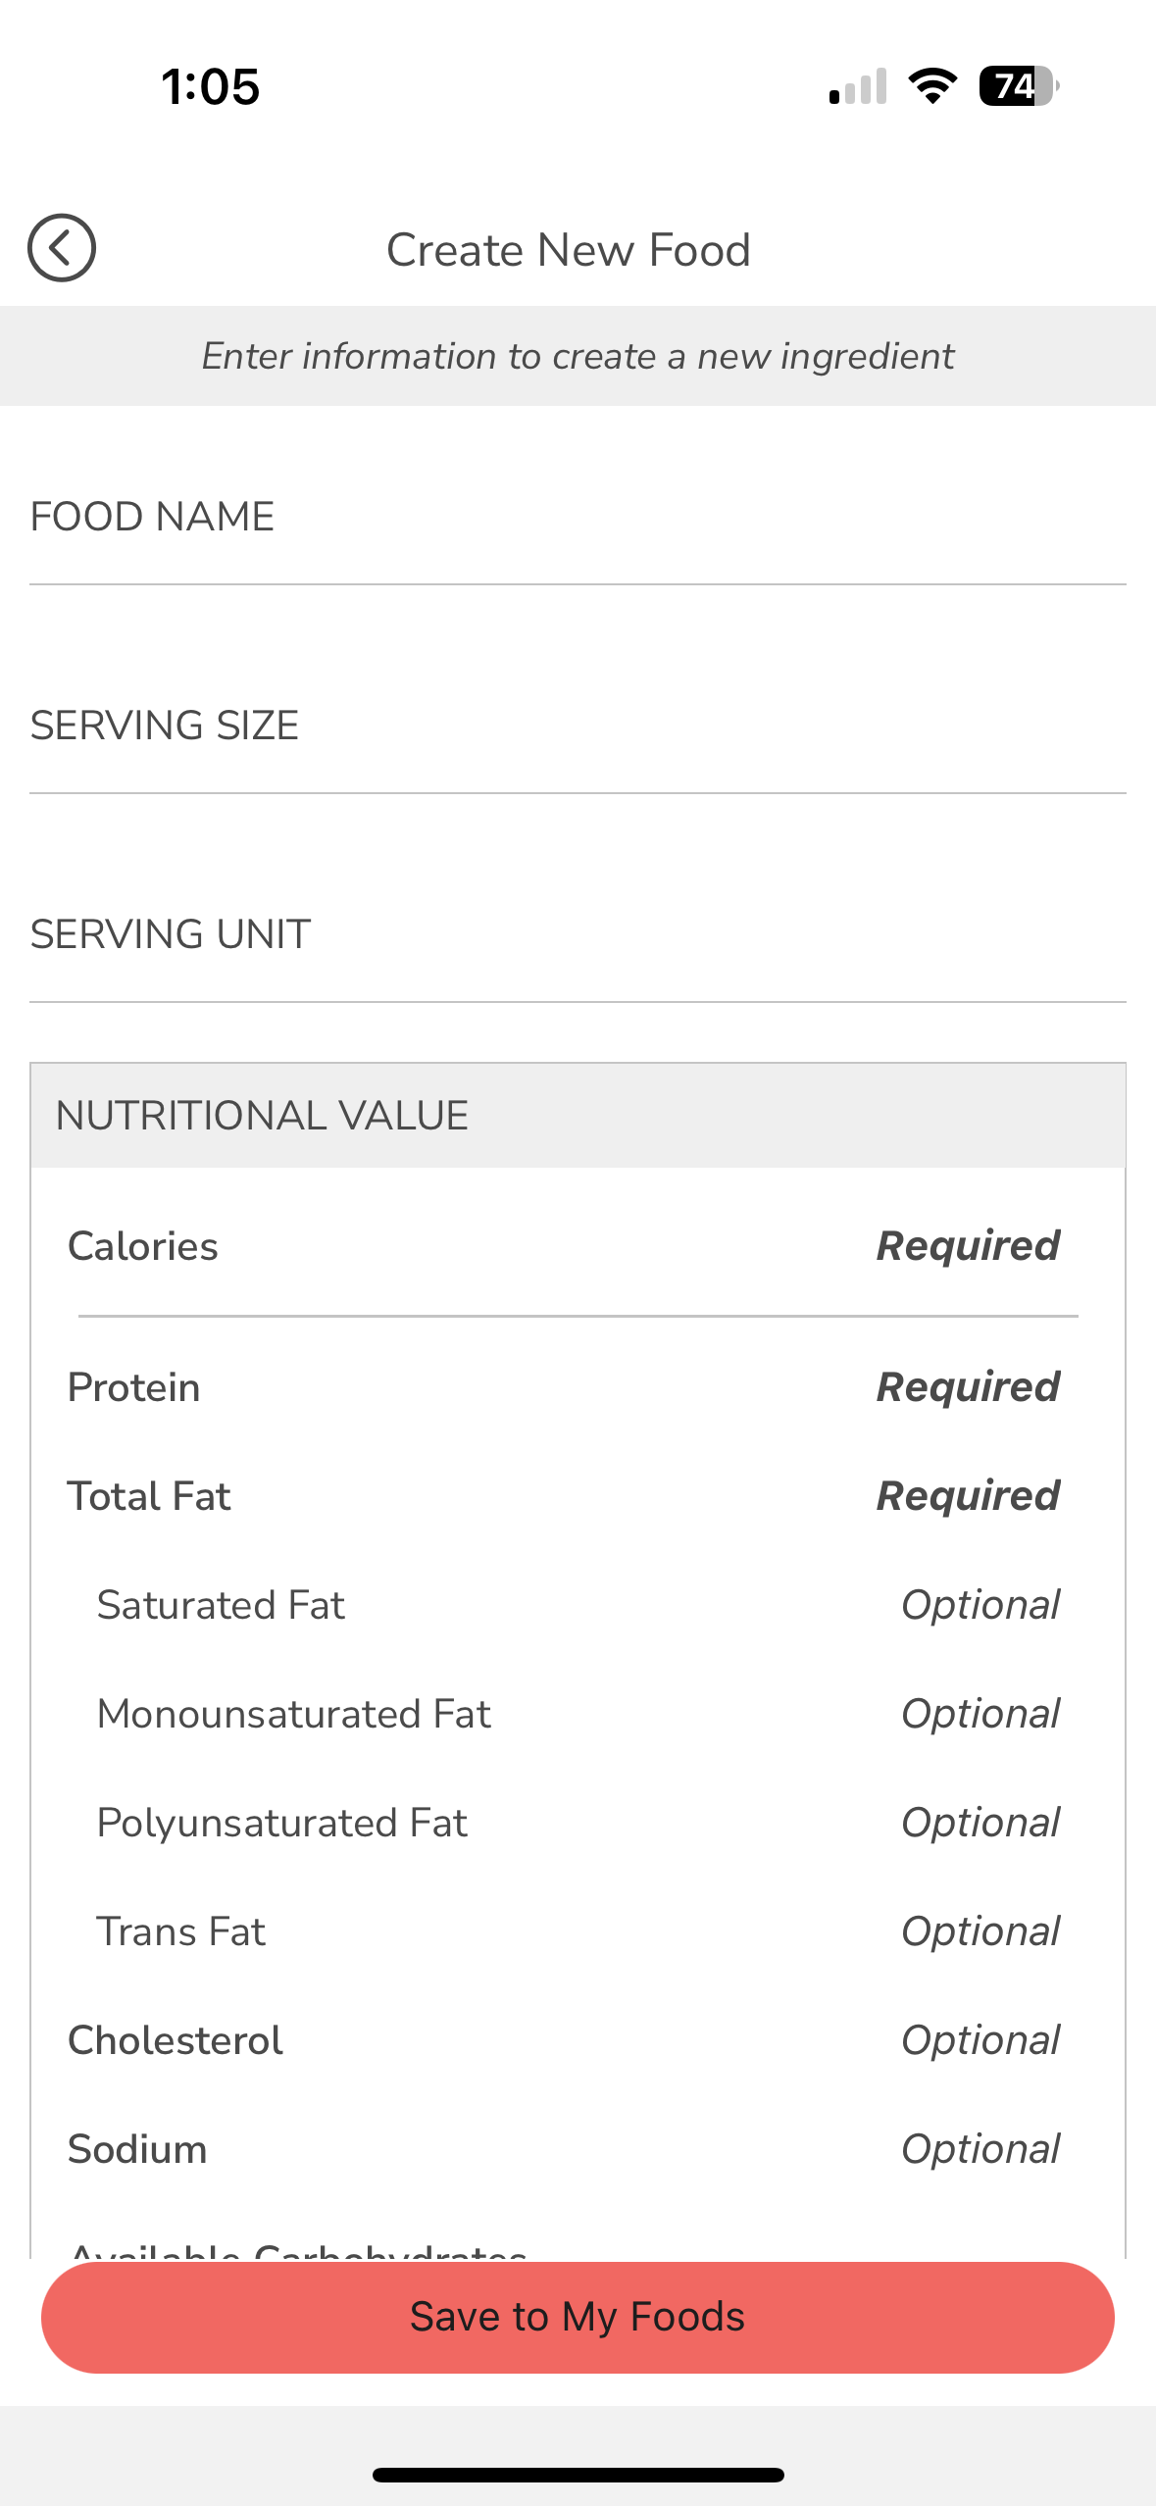Tap the Monounsaturated Fat Optional field
Screen dimensions: 1156x2506
tap(979, 1714)
